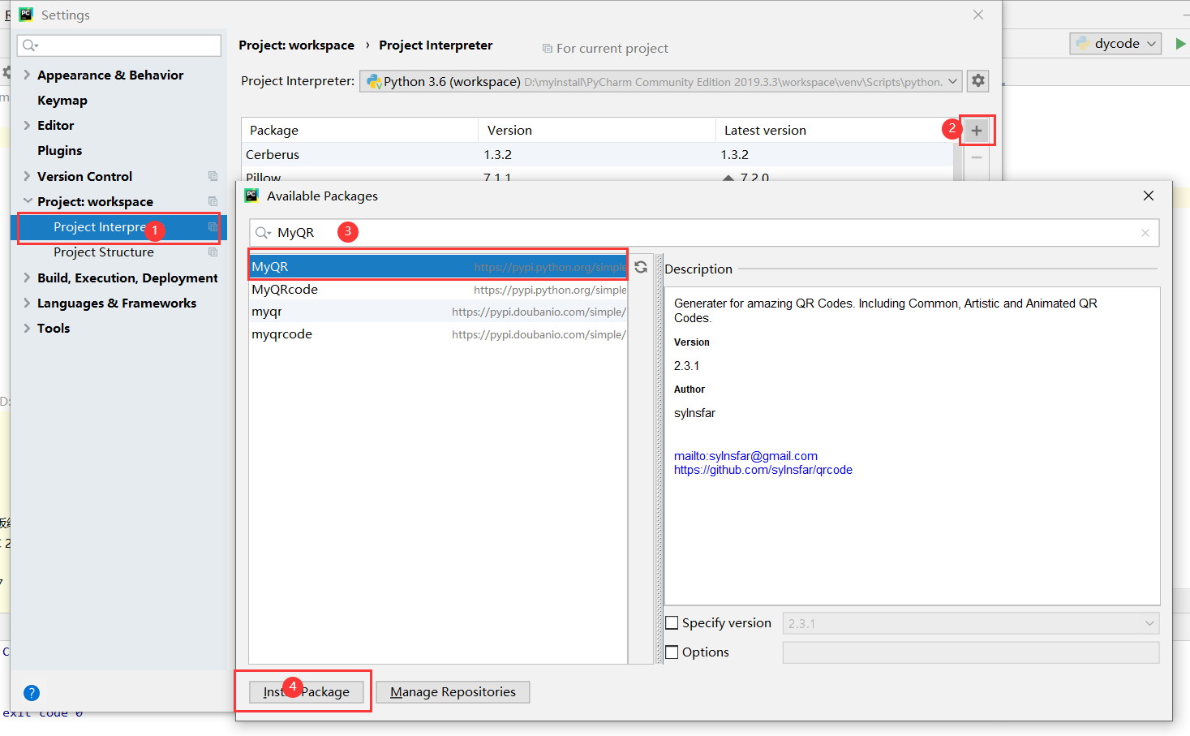Click the search magnifier in Settings search
The width and height of the screenshot is (1190, 736).
pos(30,45)
